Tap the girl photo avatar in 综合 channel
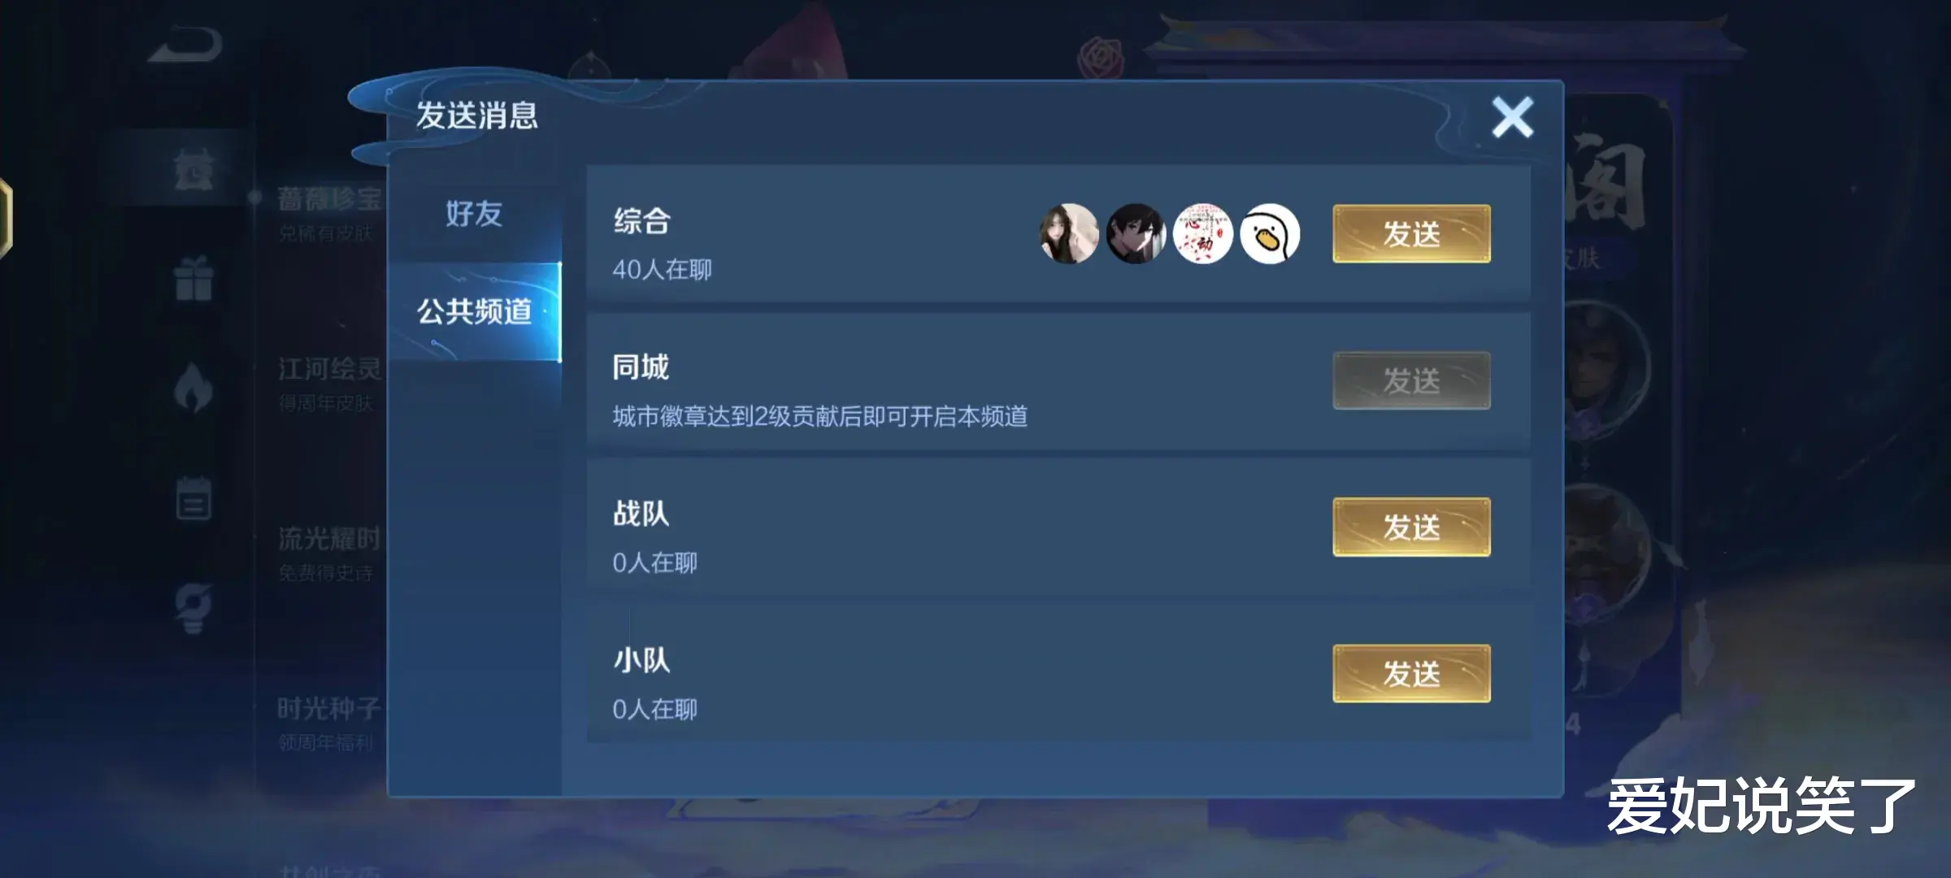Screen dimensions: 1951x878 pyautogui.click(x=1069, y=234)
